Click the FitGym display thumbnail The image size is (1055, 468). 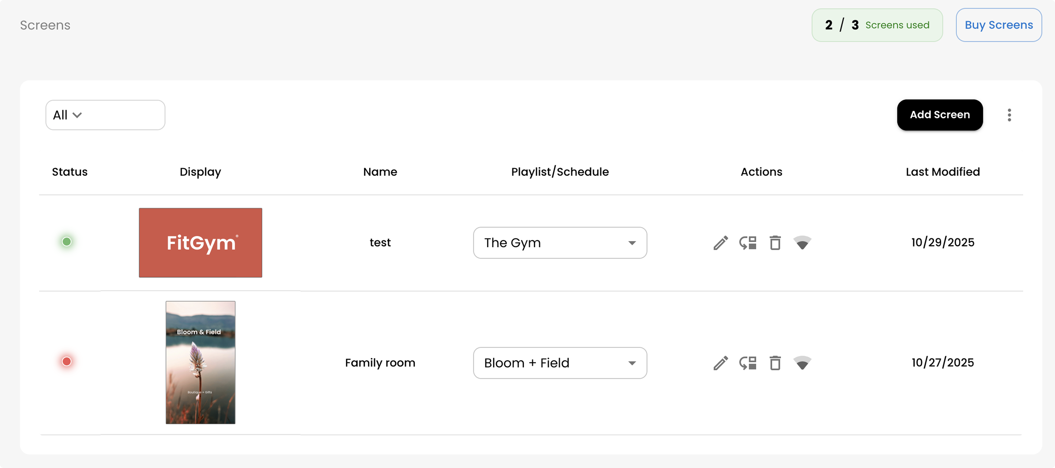point(200,243)
